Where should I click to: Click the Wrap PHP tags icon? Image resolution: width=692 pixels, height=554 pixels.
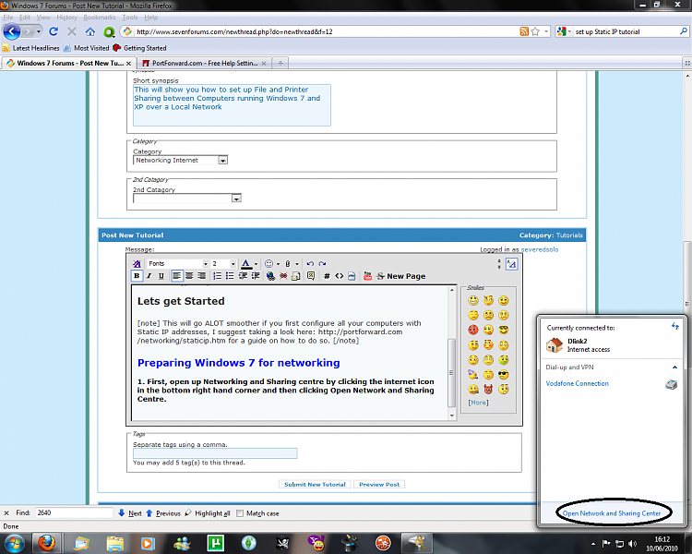(x=352, y=276)
